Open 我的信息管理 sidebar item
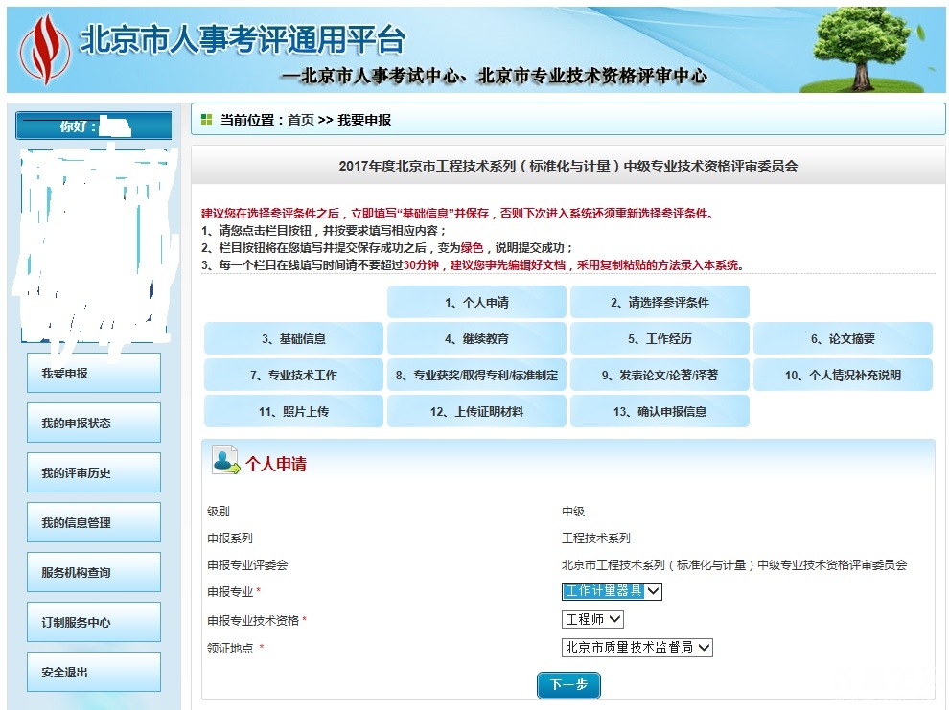This screenshot has width=949, height=710. (x=94, y=523)
